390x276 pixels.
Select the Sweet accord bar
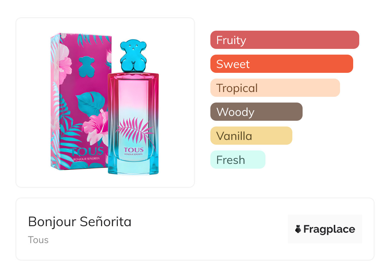point(281,64)
